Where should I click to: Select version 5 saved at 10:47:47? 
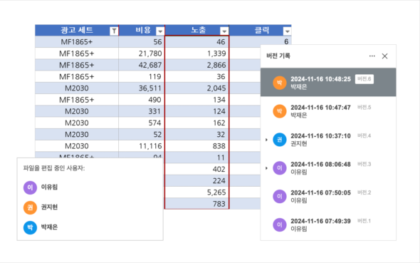click(328, 111)
